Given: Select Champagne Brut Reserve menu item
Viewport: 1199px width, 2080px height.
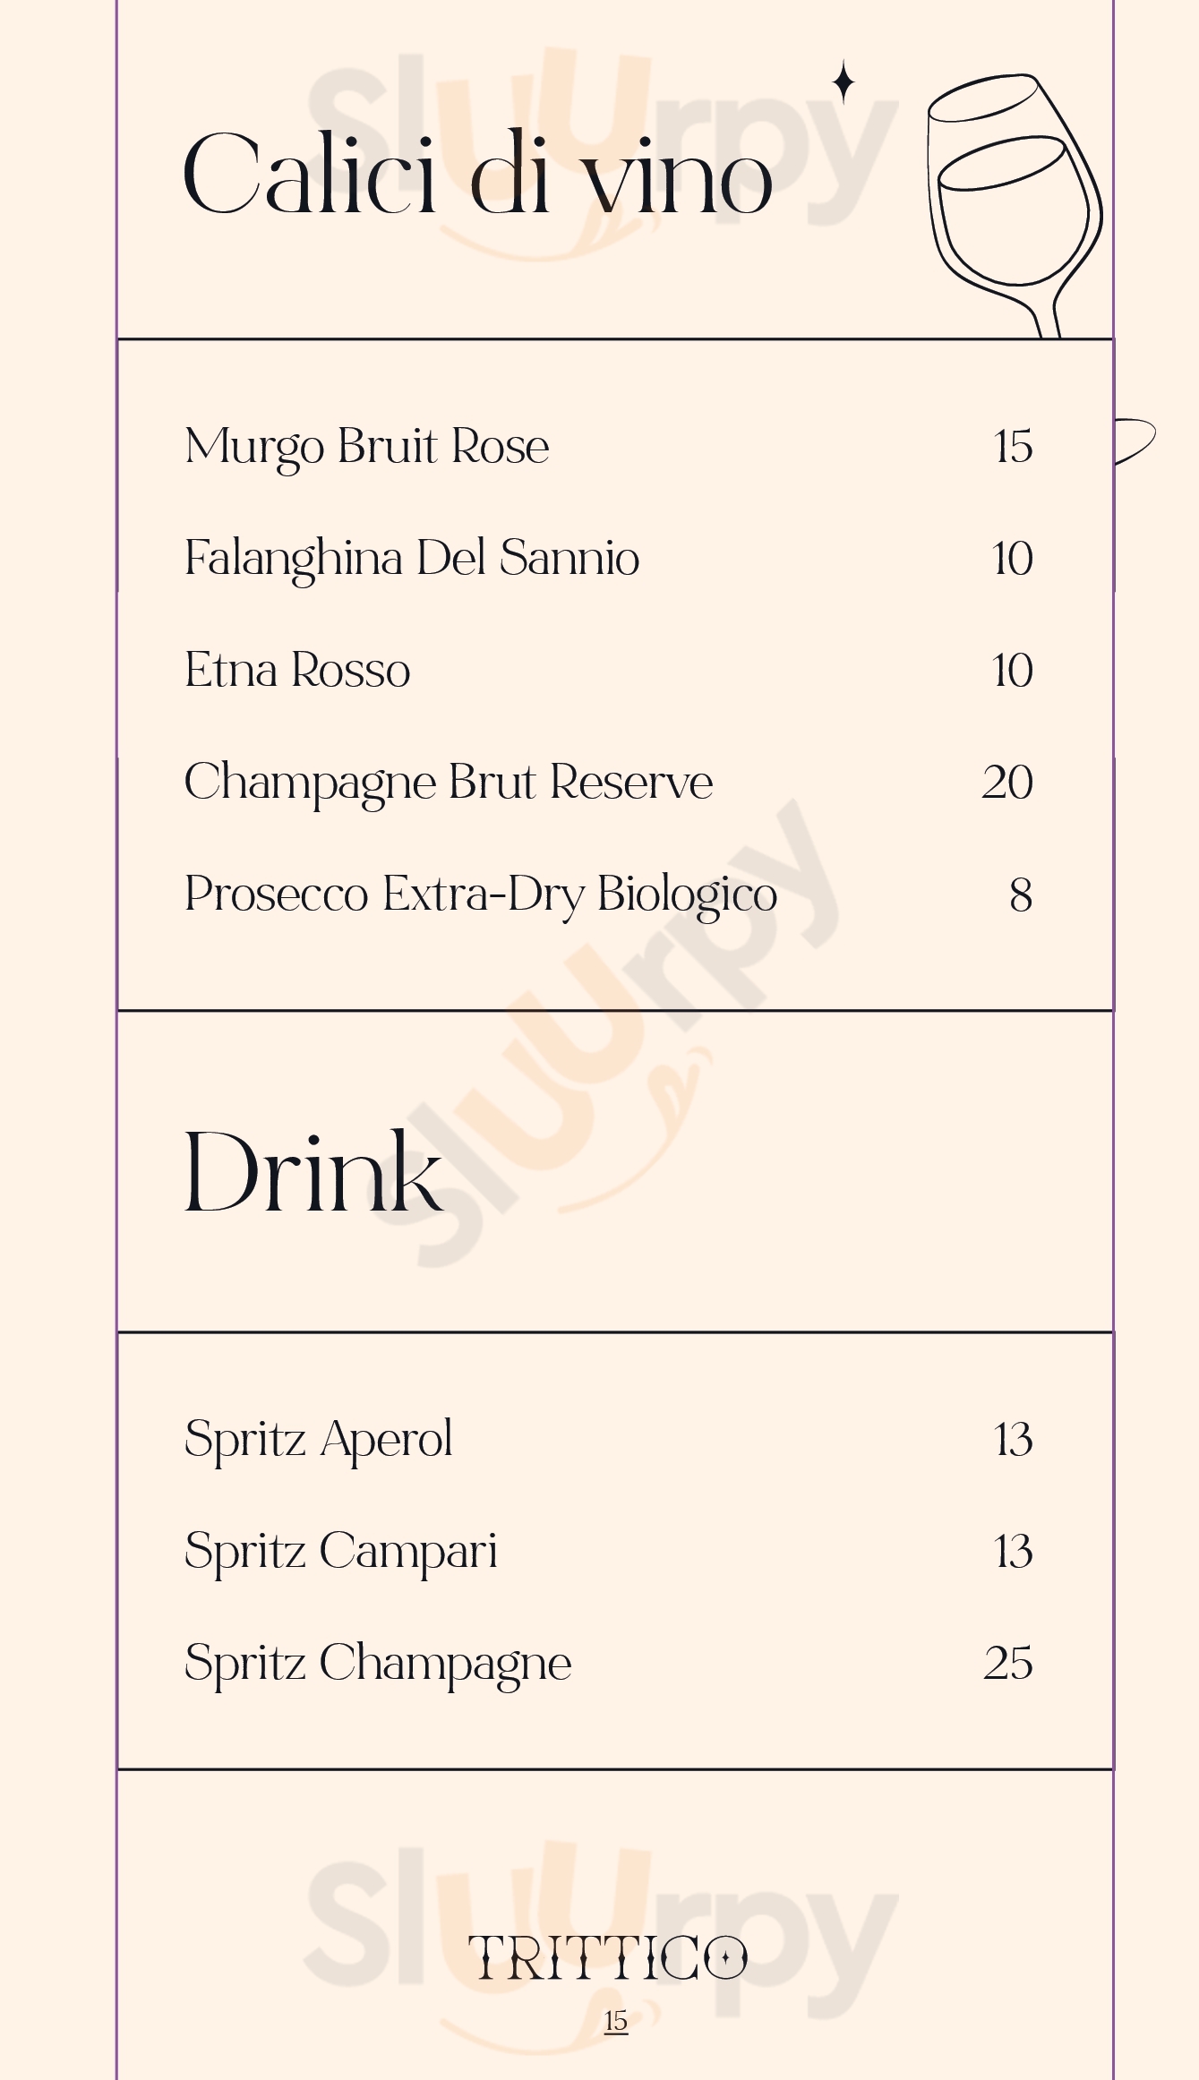Looking at the screenshot, I should pos(449,782).
